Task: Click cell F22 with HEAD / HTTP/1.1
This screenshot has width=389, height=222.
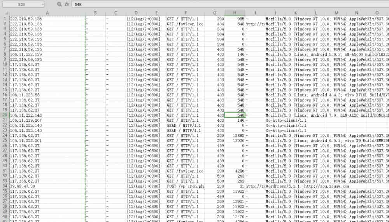Action: (185, 125)
